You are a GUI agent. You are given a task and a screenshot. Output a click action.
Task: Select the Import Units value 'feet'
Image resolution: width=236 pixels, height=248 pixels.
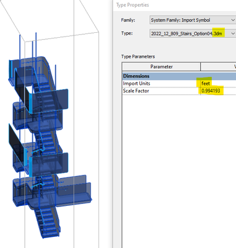coord(206,84)
